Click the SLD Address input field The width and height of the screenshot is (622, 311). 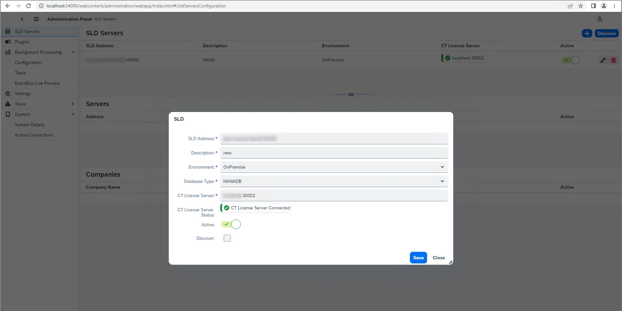tap(334, 139)
